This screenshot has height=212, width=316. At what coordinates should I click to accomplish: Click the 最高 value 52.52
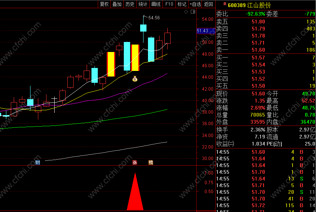[309, 101]
